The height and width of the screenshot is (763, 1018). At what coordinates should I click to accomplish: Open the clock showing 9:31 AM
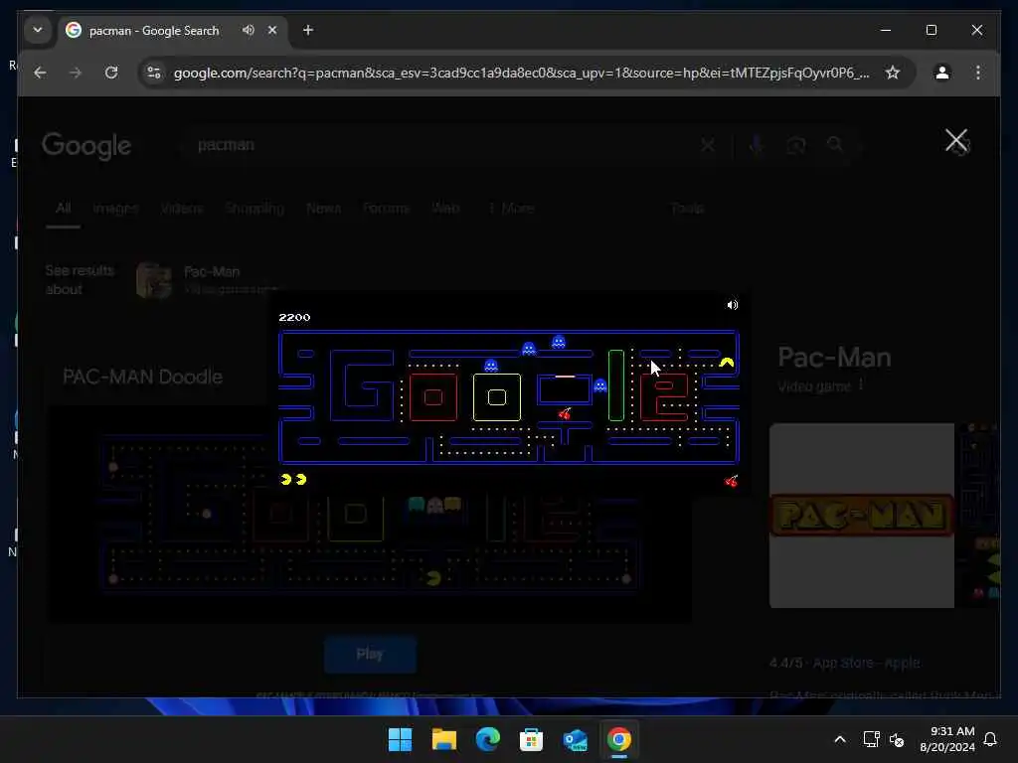[947, 739]
